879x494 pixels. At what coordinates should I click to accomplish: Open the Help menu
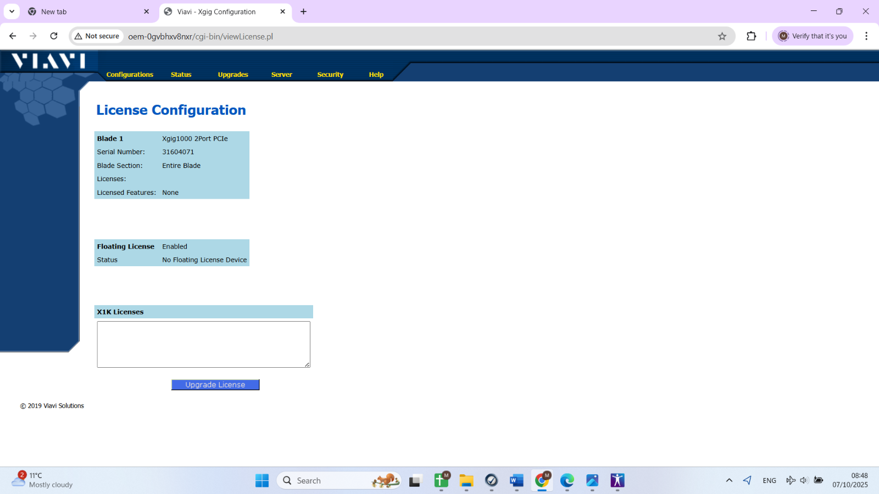376,75
